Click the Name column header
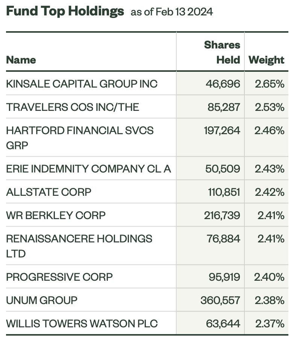 click(21, 60)
